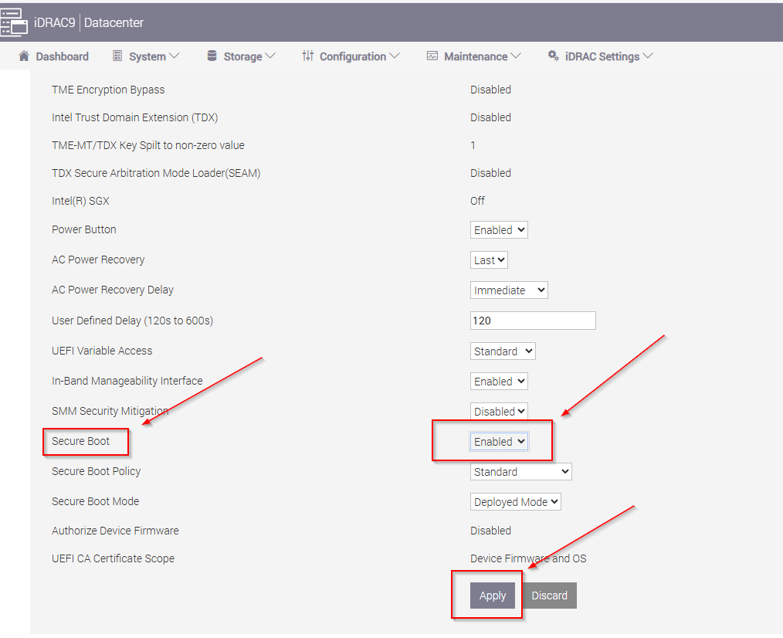783x638 pixels.
Task: Click the iDRAC9 server logo icon
Action: [14, 22]
